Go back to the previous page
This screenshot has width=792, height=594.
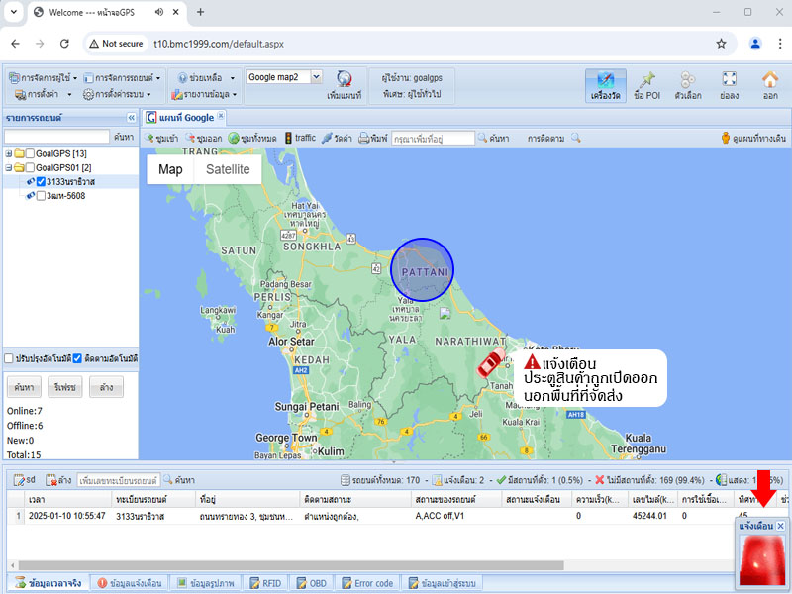pyautogui.click(x=15, y=44)
